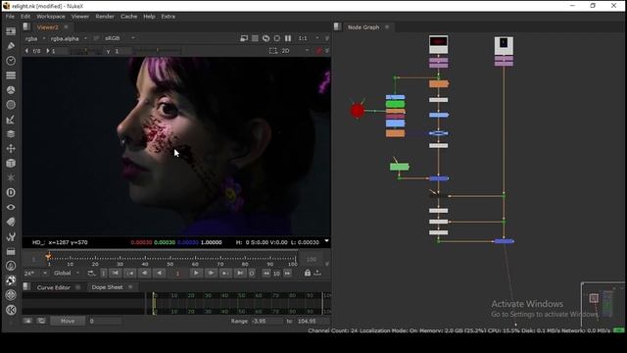Screen dimensions: 627x353
Task: Open the Deep nodes D icon
Action: click(11, 192)
